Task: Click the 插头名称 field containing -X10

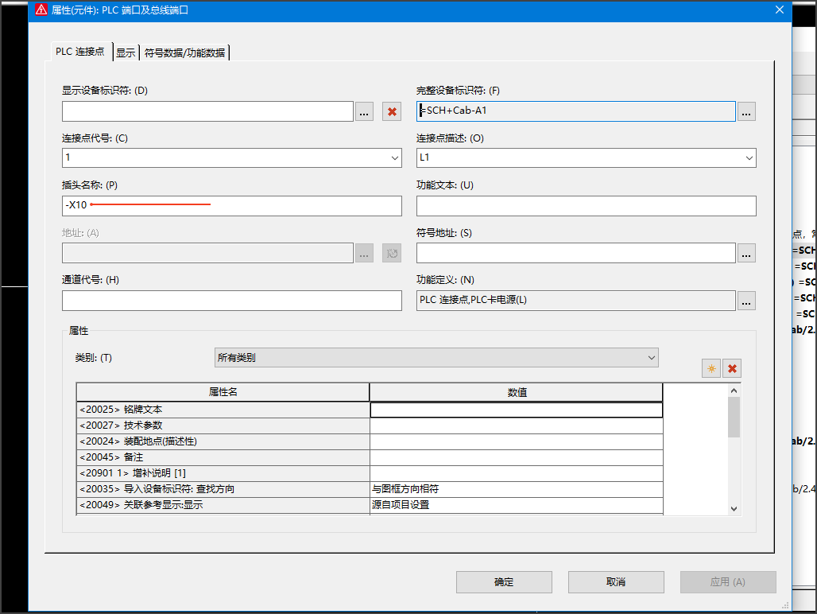Action: pos(232,206)
